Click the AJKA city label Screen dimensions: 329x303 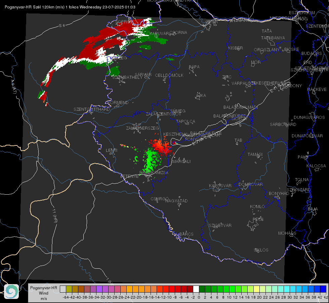click(x=201, y=96)
